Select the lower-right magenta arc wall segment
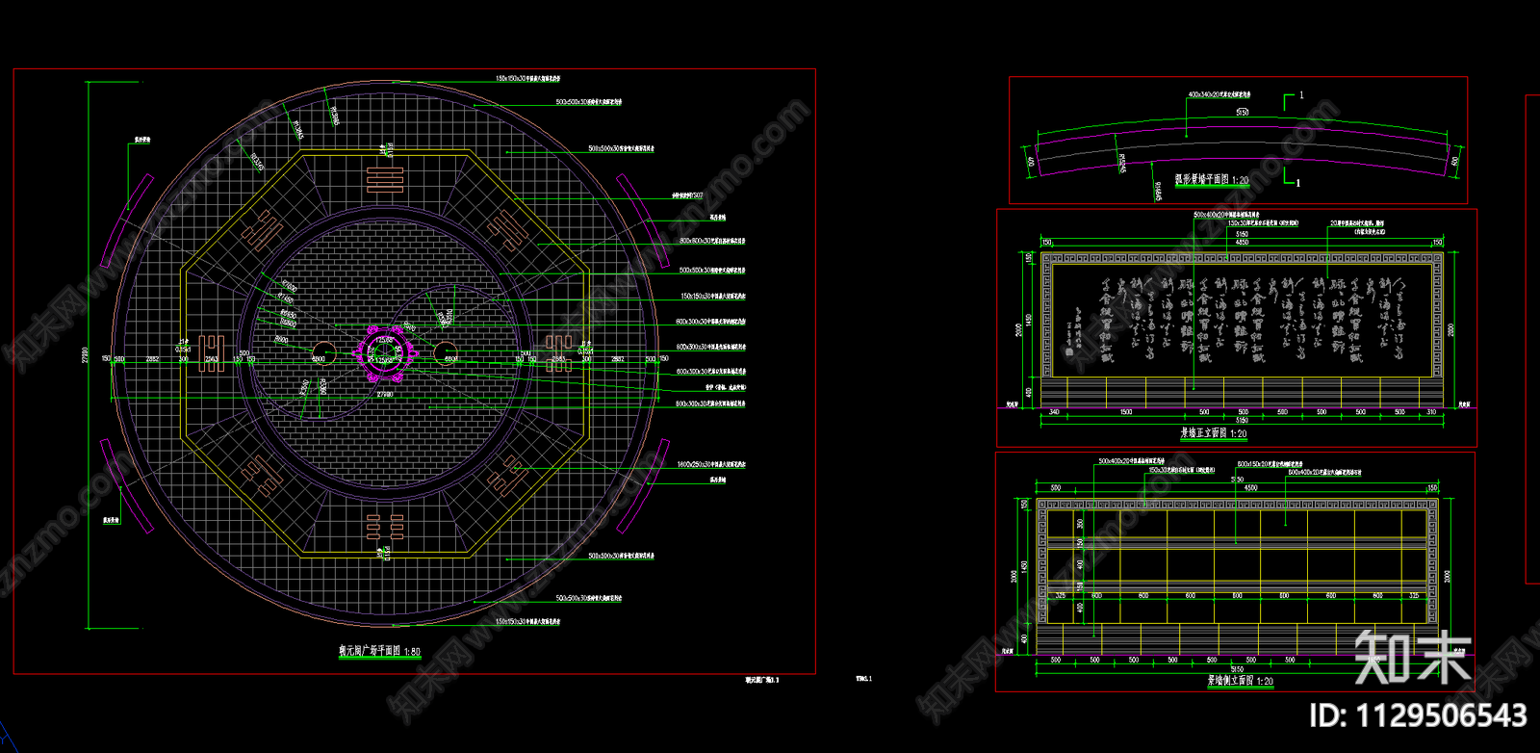 point(643,488)
